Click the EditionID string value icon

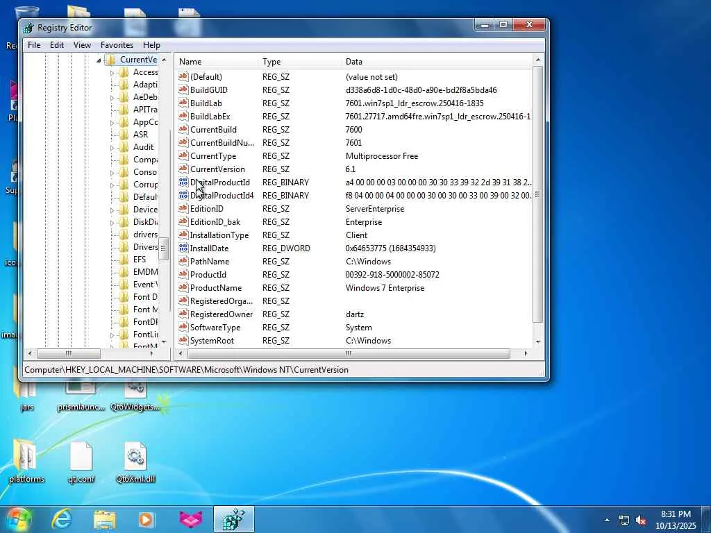pos(183,208)
